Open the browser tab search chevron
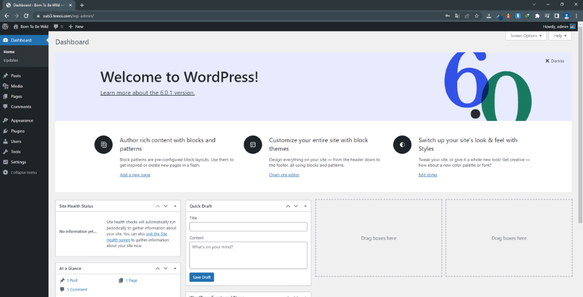 point(534,5)
